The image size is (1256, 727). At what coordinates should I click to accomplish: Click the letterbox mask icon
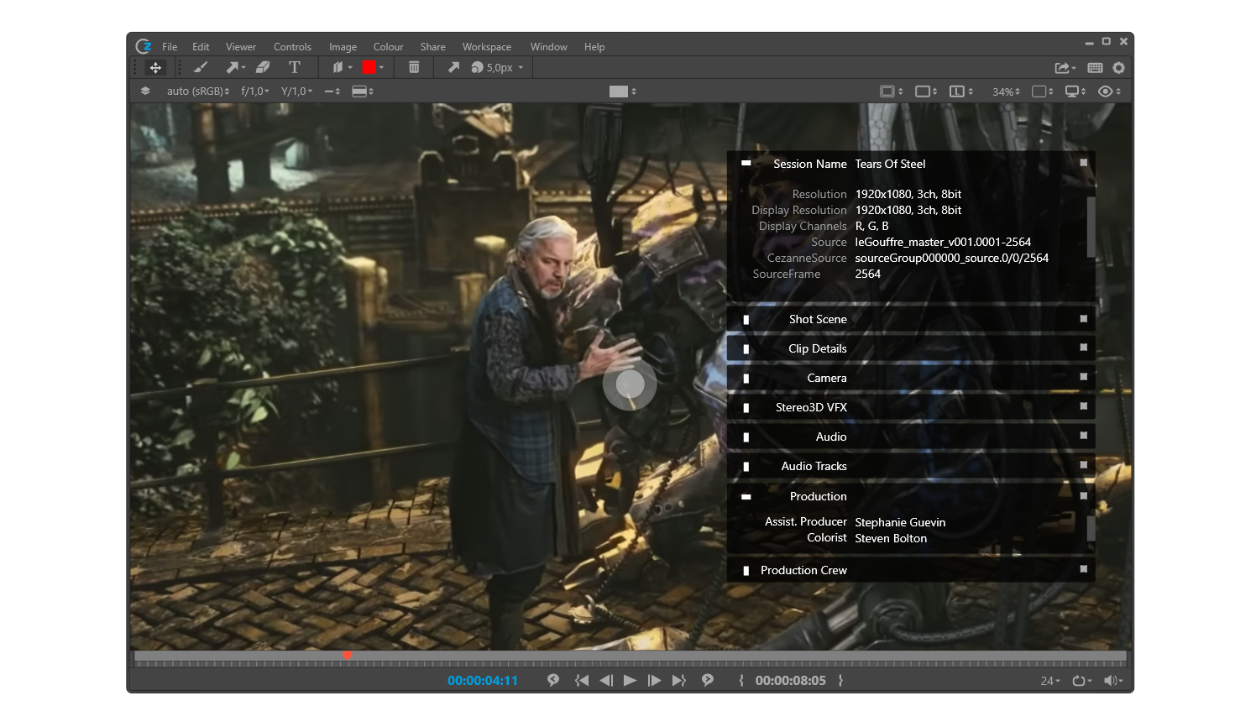pos(359,92)
